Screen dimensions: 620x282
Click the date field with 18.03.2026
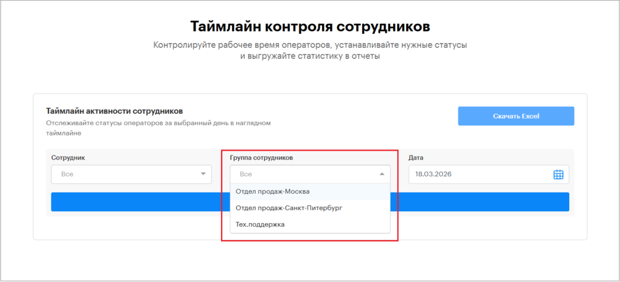point(478,174)
